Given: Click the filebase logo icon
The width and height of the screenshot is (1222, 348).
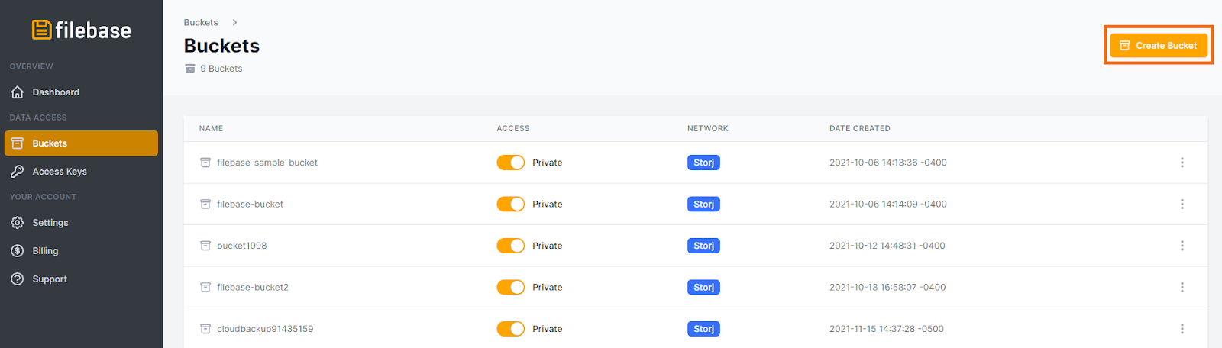Looking at the screenshot, I should (x=41, y=30).
